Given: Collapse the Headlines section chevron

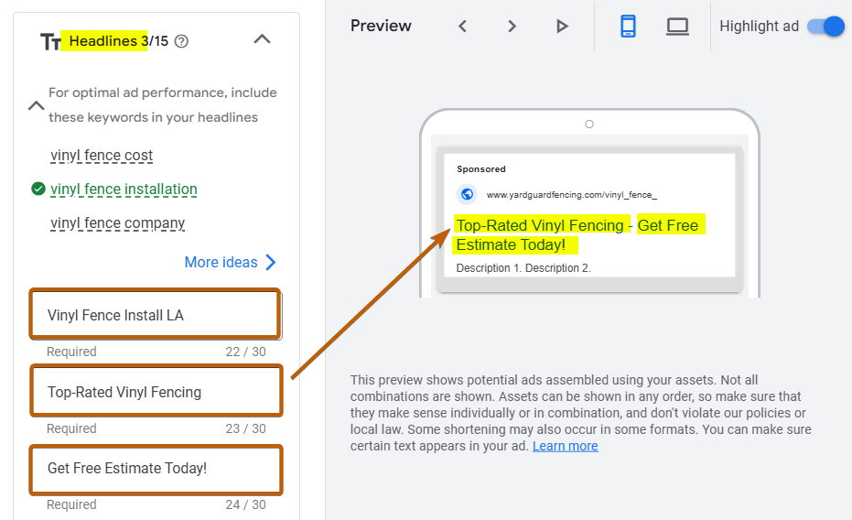Looking at the screenshot, I should coord(262,39).
